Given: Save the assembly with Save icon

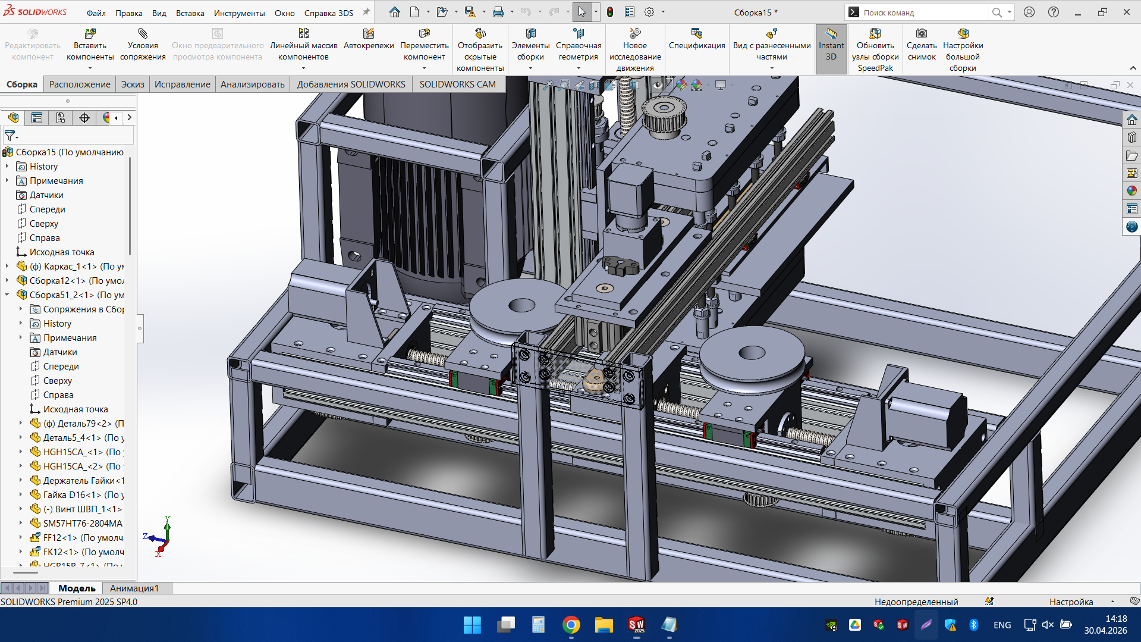Looking at the screenshot, I should 470,12.
